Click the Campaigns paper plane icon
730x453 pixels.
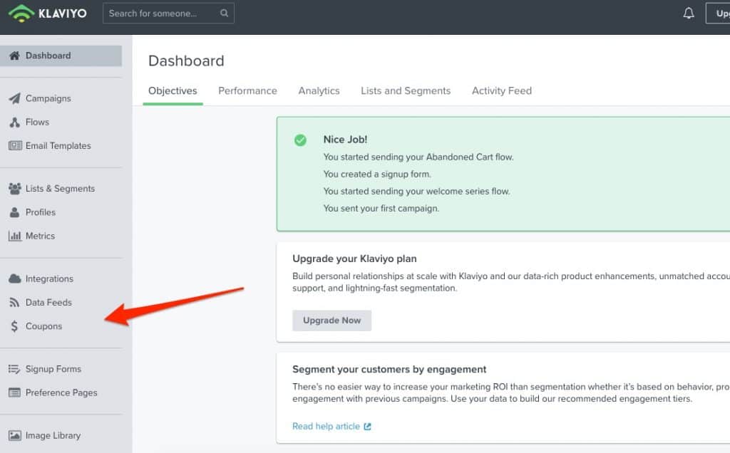(15, 98)
